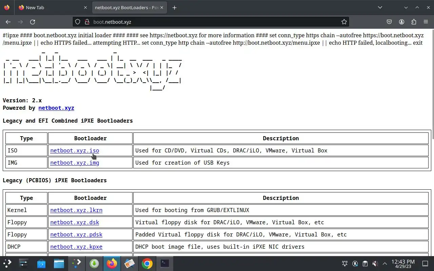The image size is (434, 271).
Task: Click 'DHCP boot image file' description cell
Action: coord(281,247)
